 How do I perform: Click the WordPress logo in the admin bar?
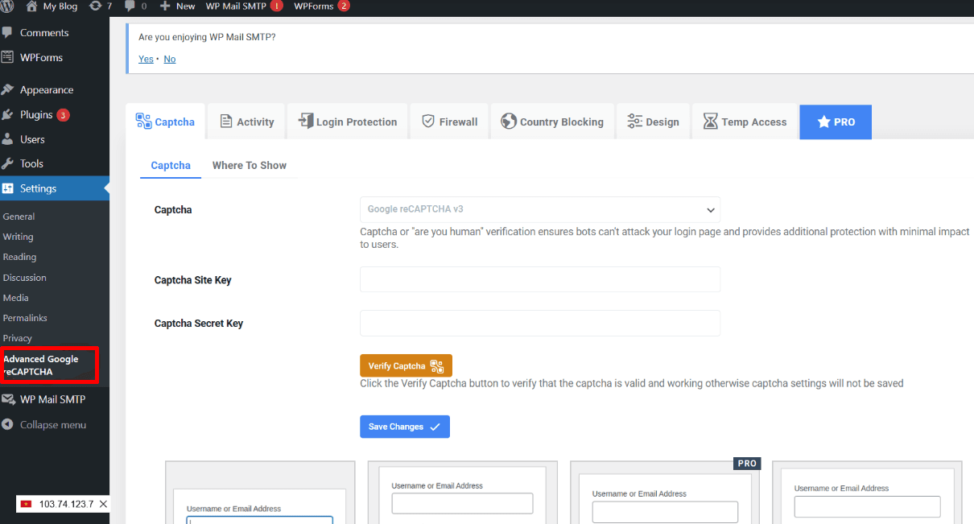(x=8, y=7)
